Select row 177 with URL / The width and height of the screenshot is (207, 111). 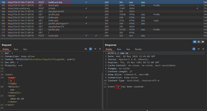point(103,33)
